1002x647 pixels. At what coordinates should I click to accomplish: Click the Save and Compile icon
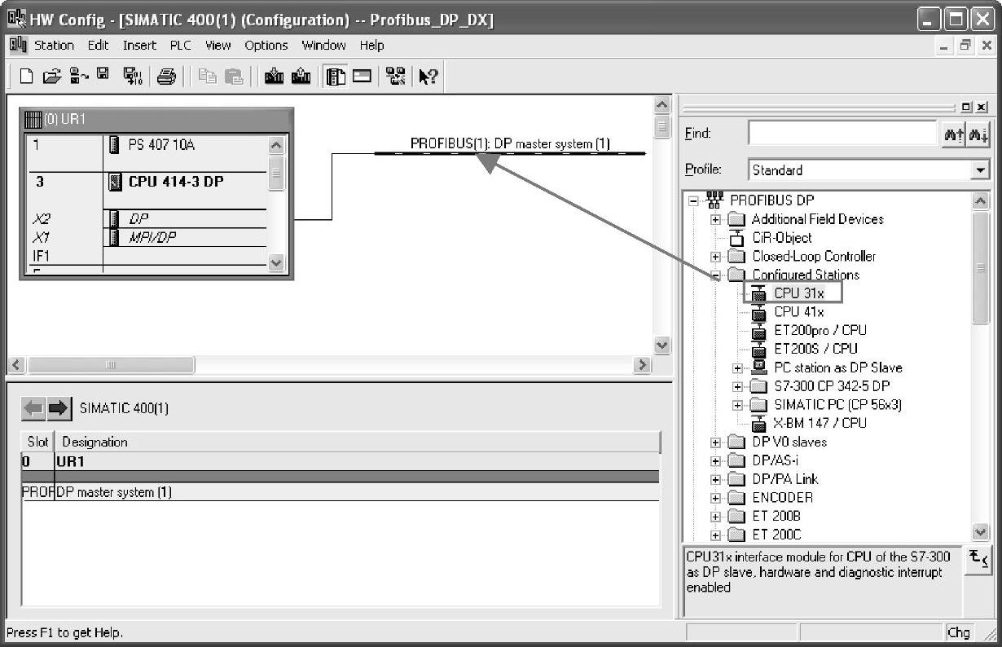(x=132, y=77)
